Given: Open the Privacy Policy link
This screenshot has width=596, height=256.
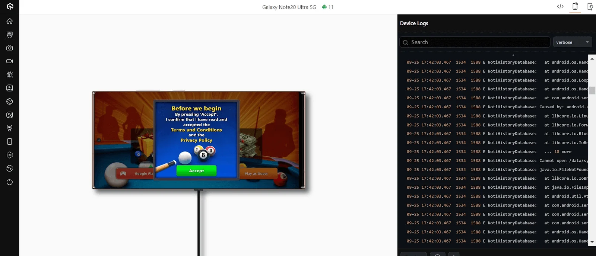Looking at the screenshot, I should coord(196,140).
